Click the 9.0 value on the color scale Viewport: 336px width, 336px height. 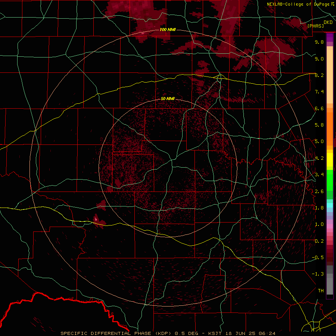coord(319,59)
